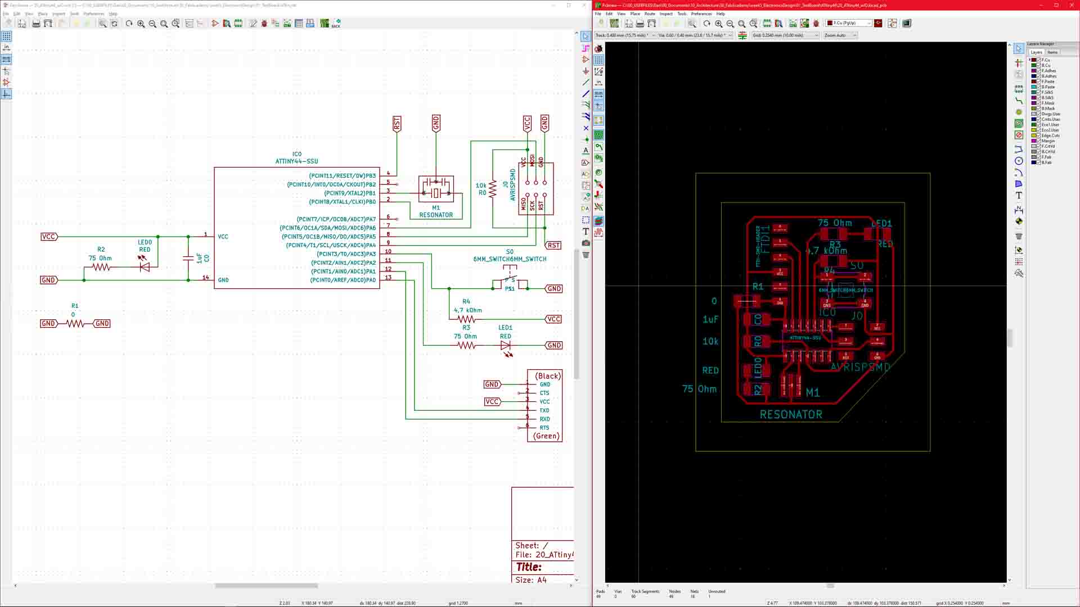Select Delete items tool in Pcbnew sidebar
Screen dimensions: 1080x607
(x=1019, y=236)
